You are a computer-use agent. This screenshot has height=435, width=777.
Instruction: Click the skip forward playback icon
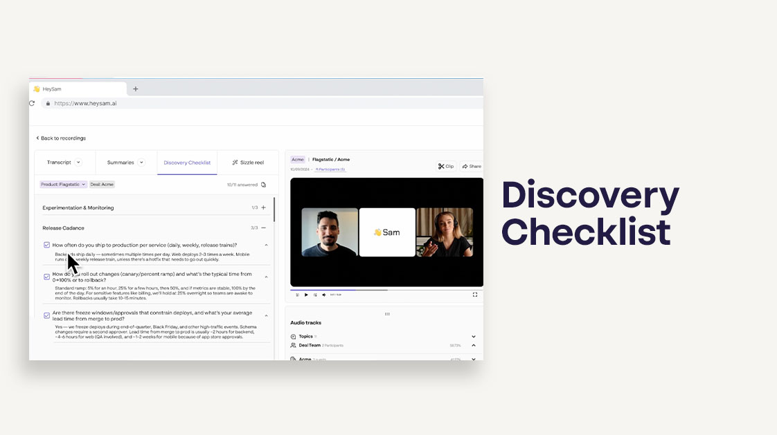[315, 295]
